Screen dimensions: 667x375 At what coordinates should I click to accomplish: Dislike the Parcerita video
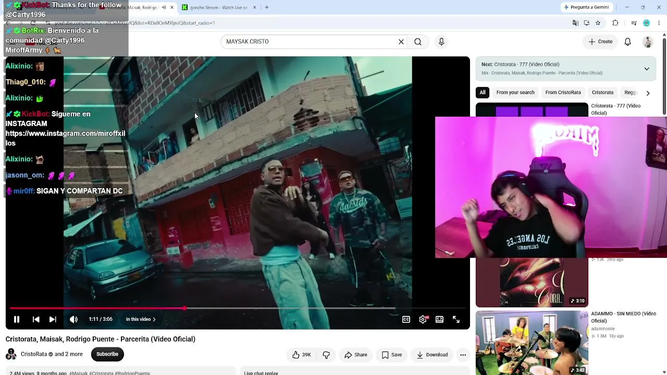click(x=326, y=355)
